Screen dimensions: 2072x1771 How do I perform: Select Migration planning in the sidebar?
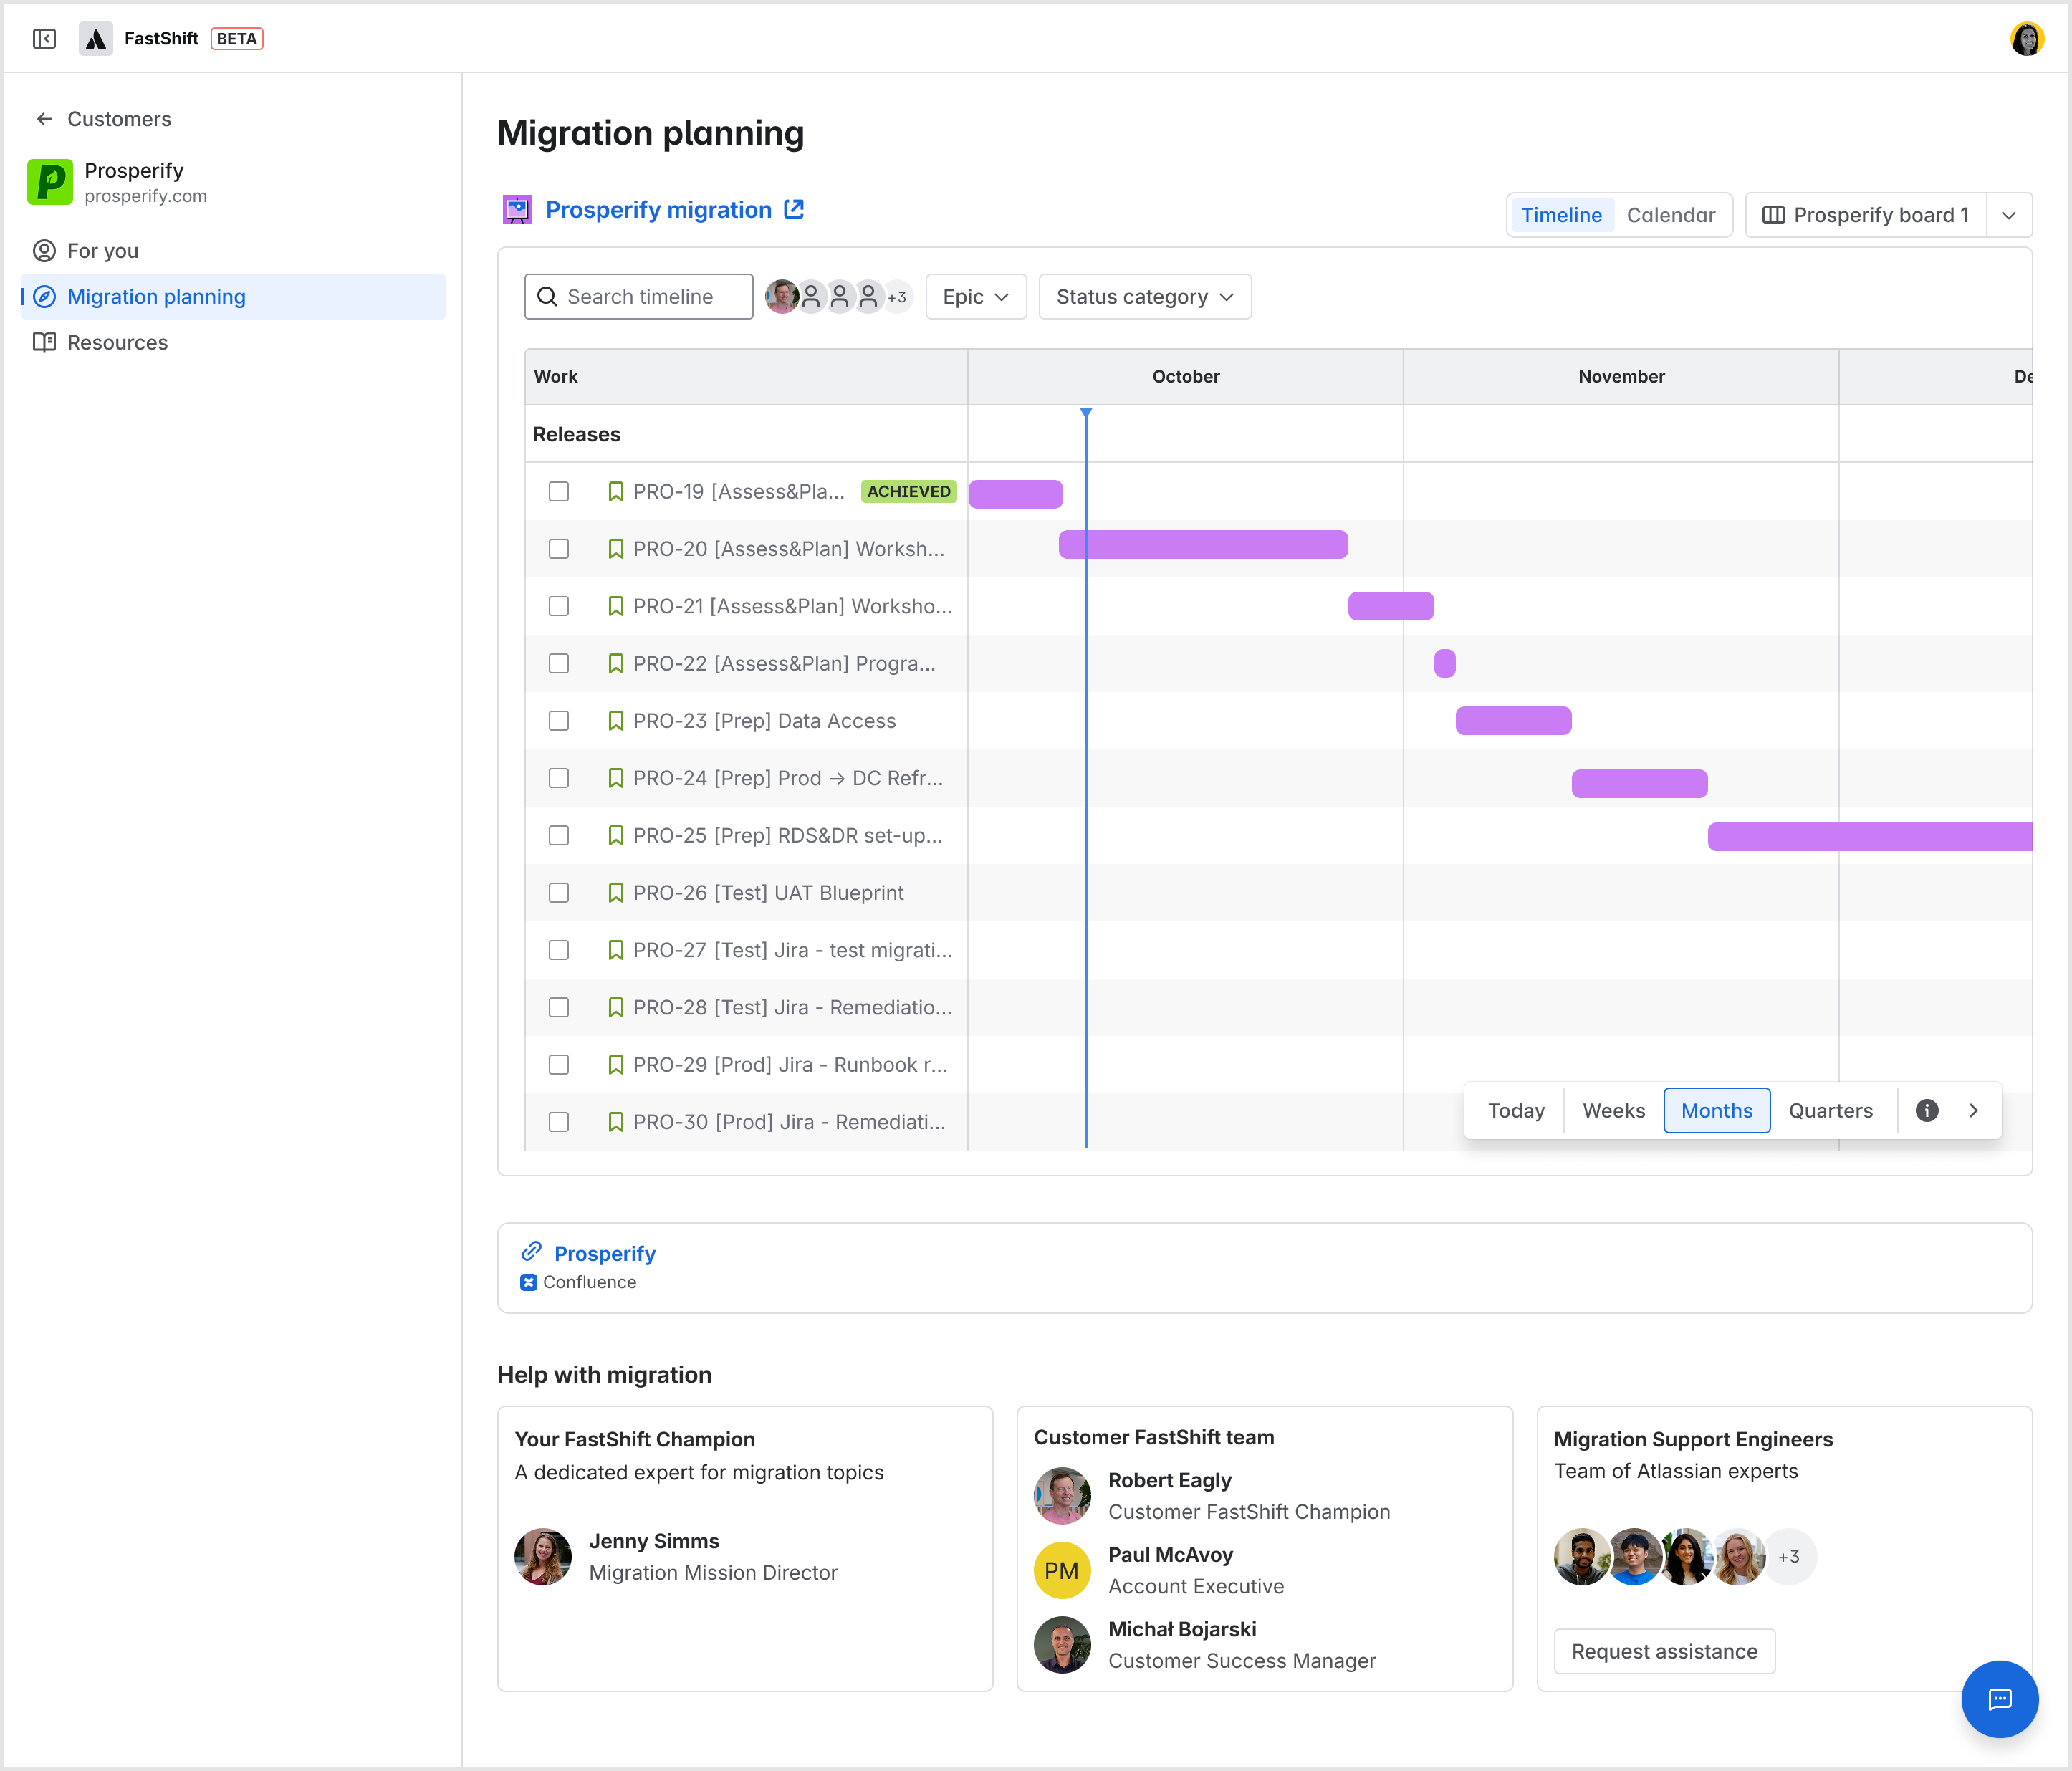pos(156,296)
